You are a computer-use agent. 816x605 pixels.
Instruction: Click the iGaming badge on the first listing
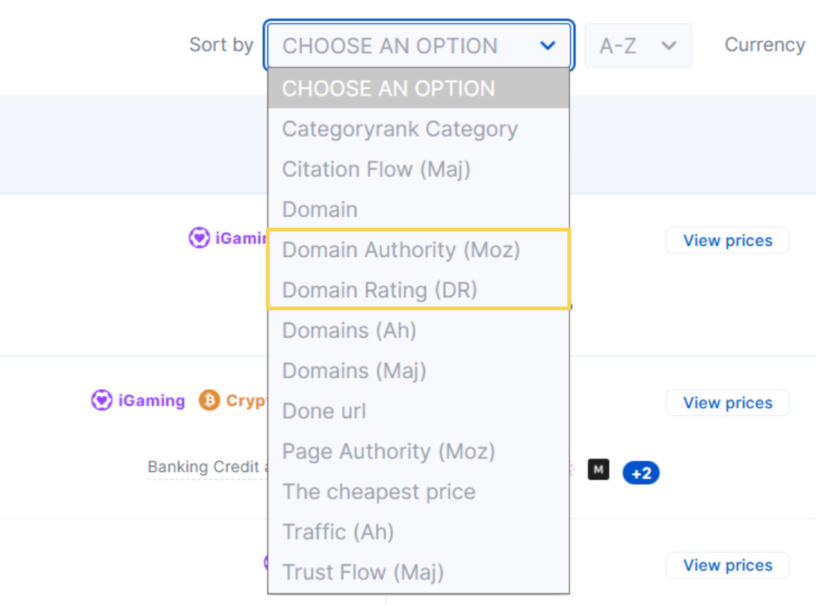click(x=224, y=238)
